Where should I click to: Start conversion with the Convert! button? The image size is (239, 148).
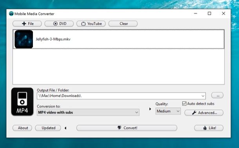point(127,128)
